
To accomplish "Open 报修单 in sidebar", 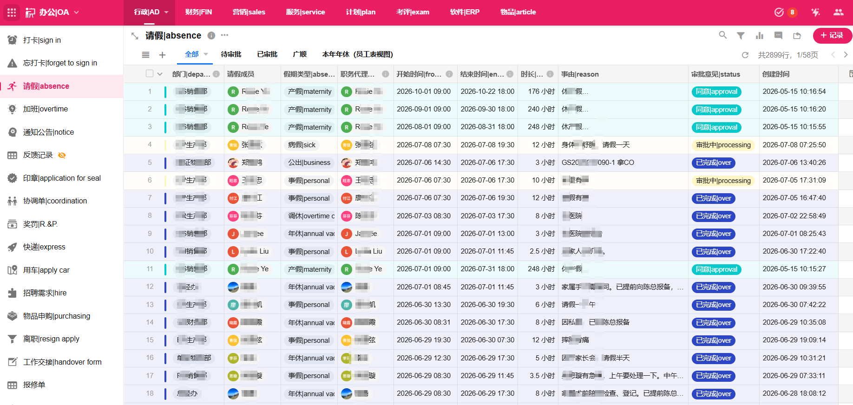I will [61, 385].
